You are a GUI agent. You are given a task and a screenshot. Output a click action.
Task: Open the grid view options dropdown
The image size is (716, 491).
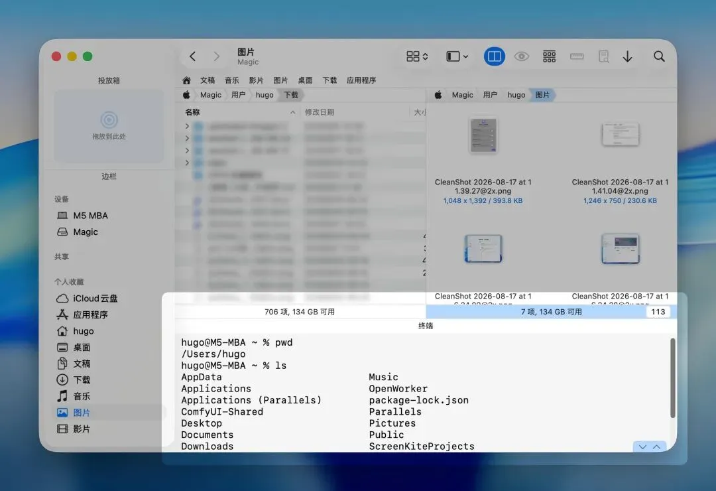click(417, 56)
